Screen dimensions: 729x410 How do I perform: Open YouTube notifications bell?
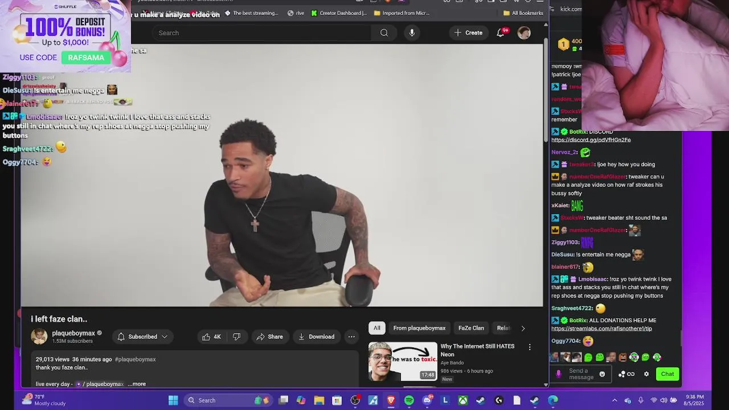501,32
